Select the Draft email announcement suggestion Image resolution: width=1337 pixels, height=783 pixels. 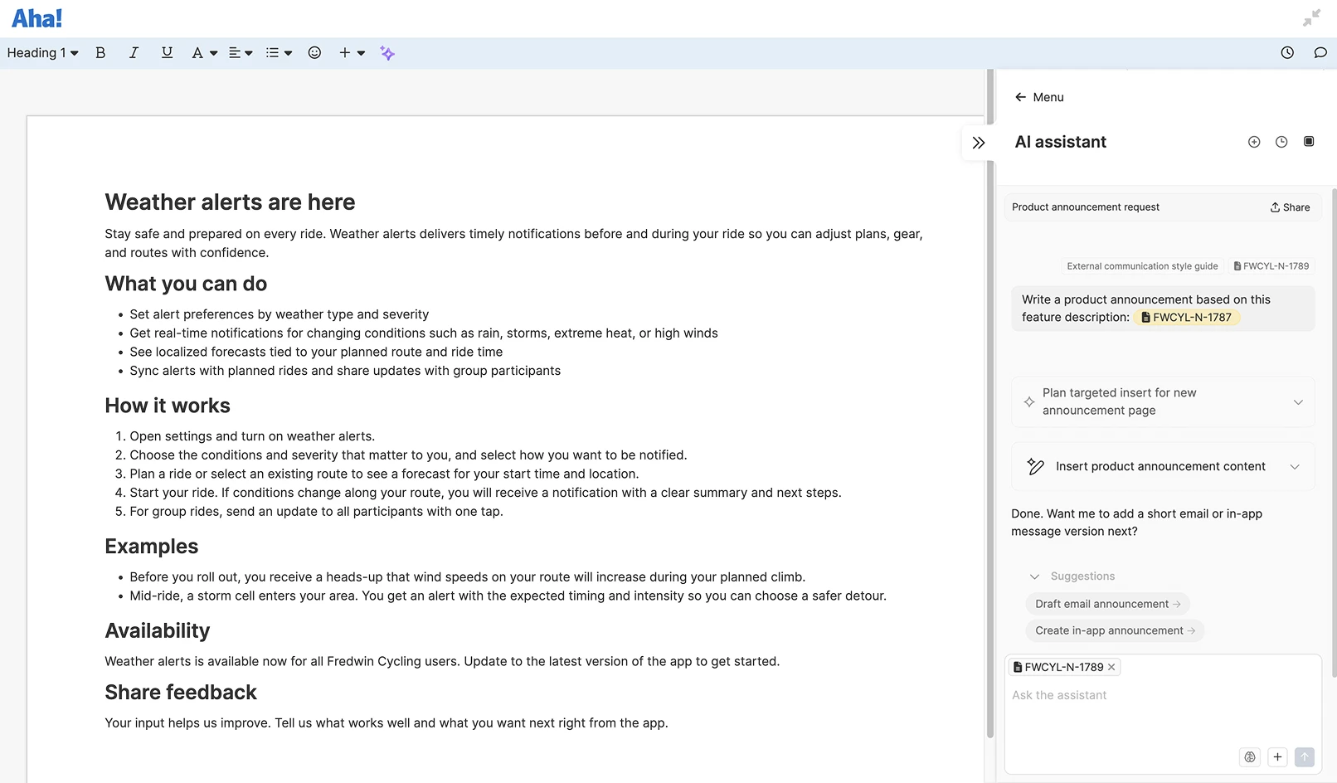(1107, 603)
